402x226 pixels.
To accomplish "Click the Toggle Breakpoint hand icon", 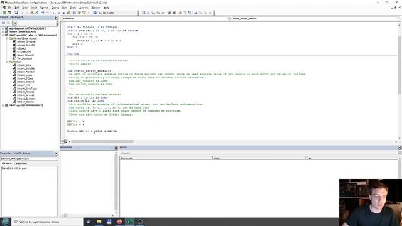I will pyautogui.click(x=180, y=13).
